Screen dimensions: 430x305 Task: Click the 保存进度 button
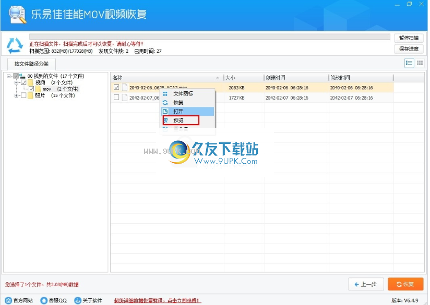click(409, 49)
